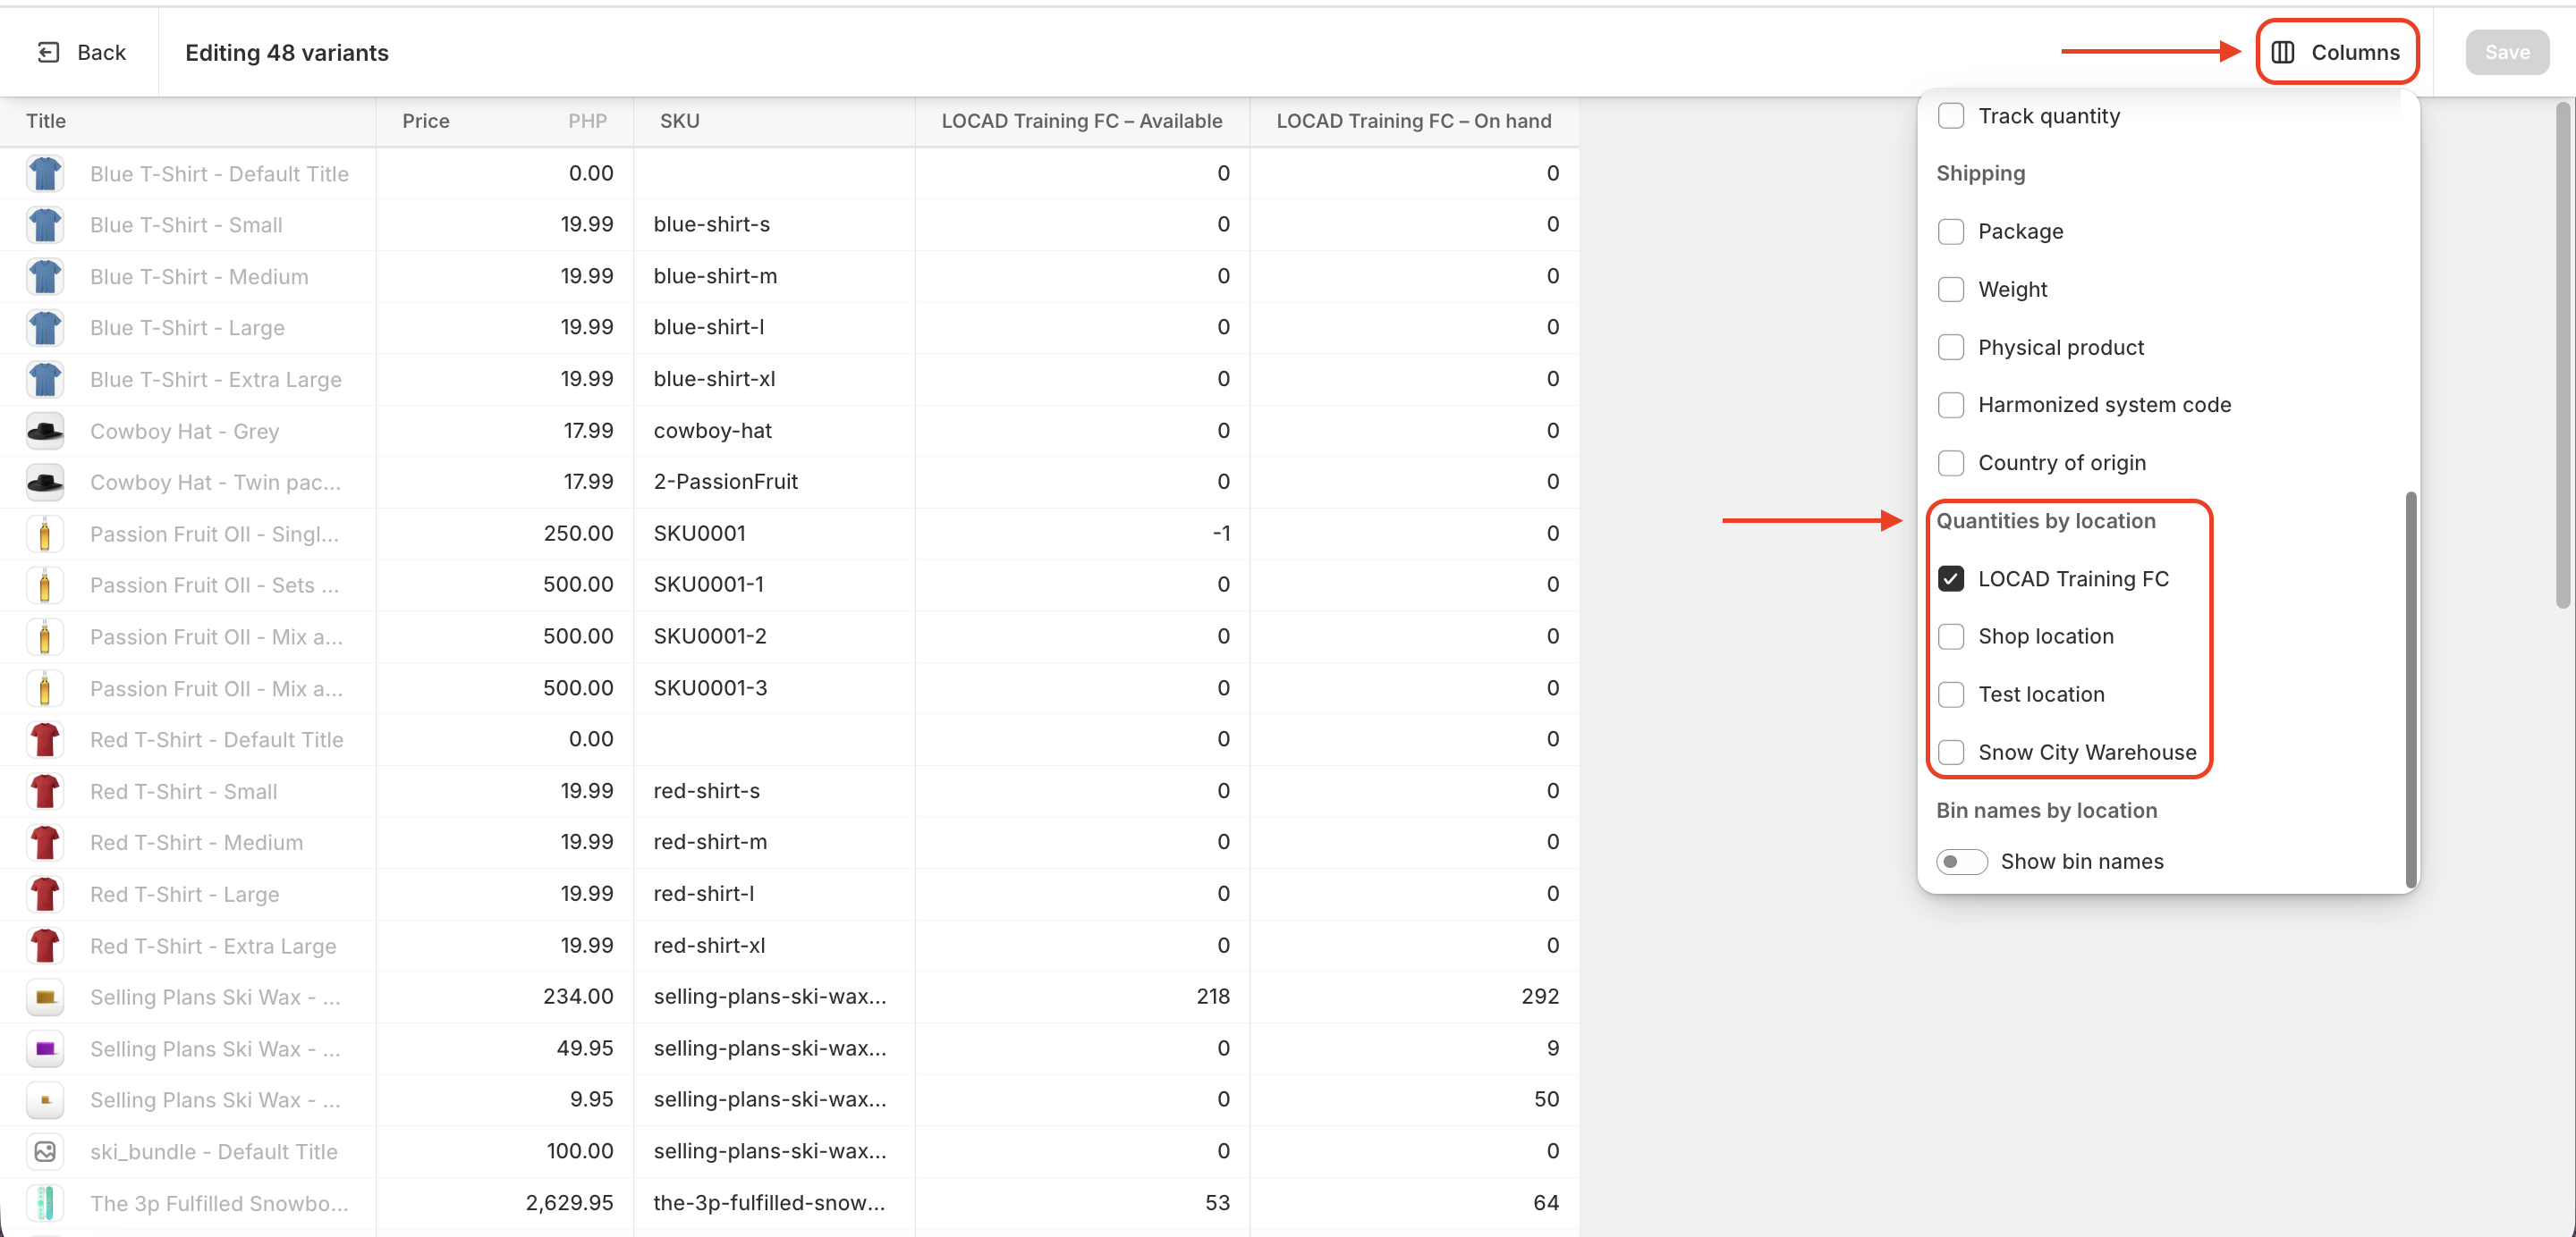Click the purple Ski Wax product icon
Viewport: 2576px width, 1237px height.
point(45,1048)
